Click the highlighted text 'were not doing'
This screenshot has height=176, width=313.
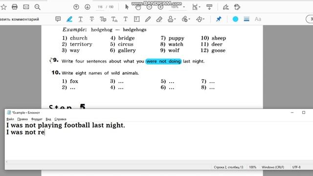163,61
